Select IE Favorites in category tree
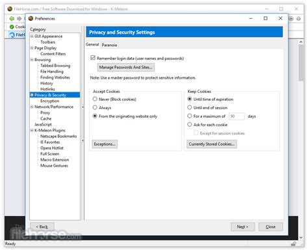The width and height of the screenshot is (308, 251). 50,142
